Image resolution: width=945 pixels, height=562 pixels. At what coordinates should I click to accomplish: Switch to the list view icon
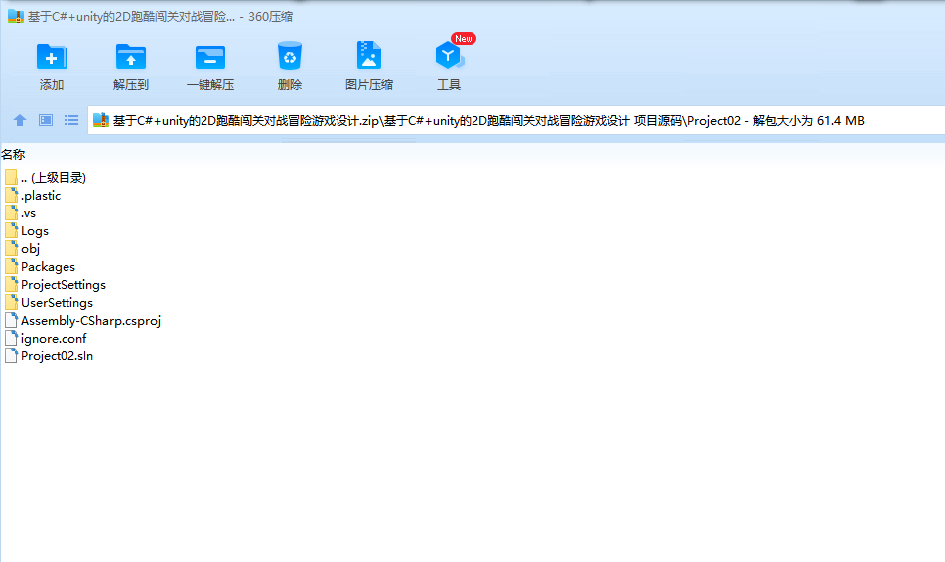pos(71,120)
